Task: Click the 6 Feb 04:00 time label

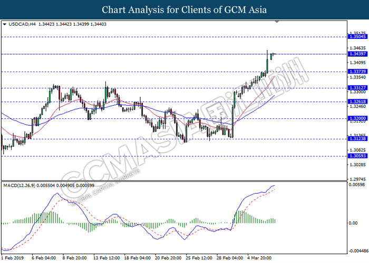Action: click(x=44, y=258)
